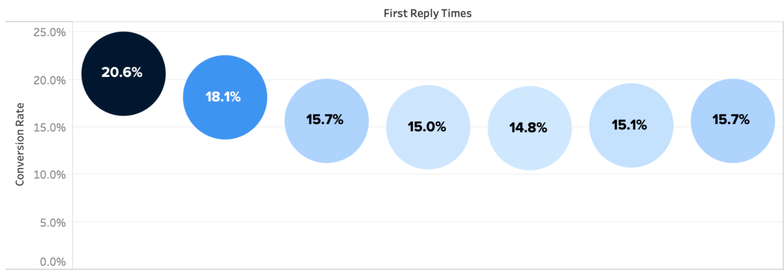Click the 0.0% axis tick label
The width and height of the screenshot is (784, 270).
click(x=53, y=262)
